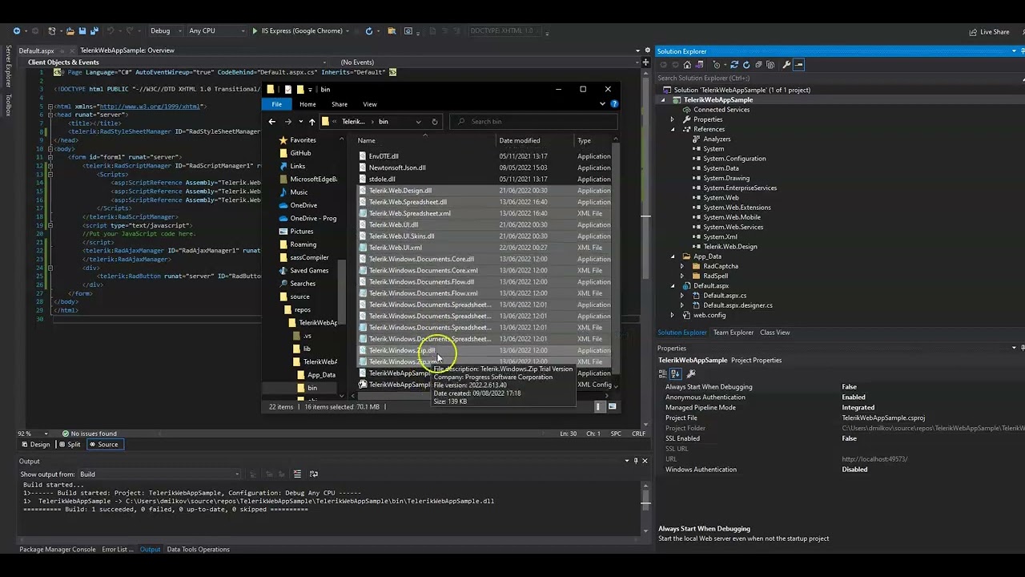This screenshot has width=1025, height=577.
Task: Select Default.aspx.cs in Solution Explorer
Action: (724, 296)
